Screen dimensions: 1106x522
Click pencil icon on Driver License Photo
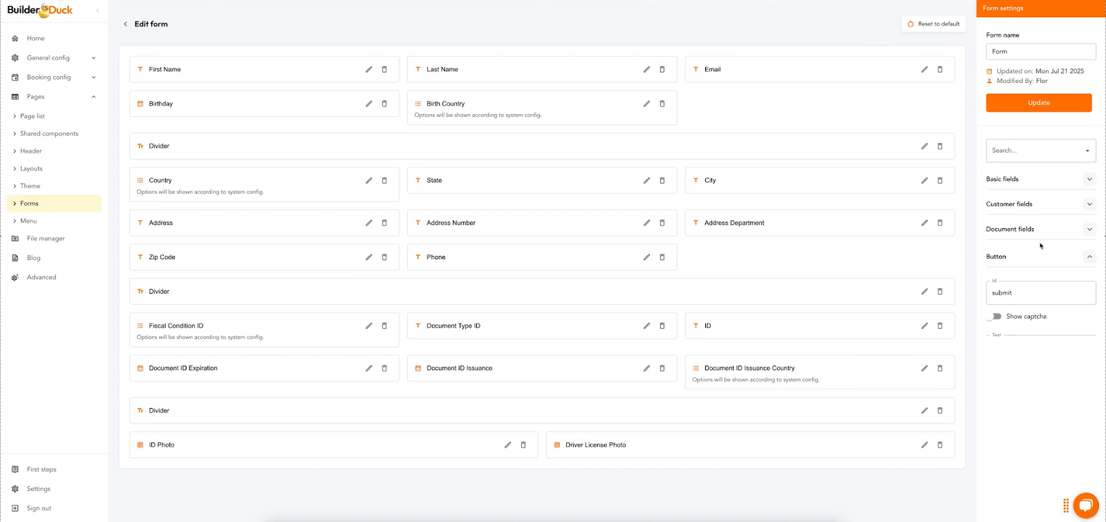point(924,445)
